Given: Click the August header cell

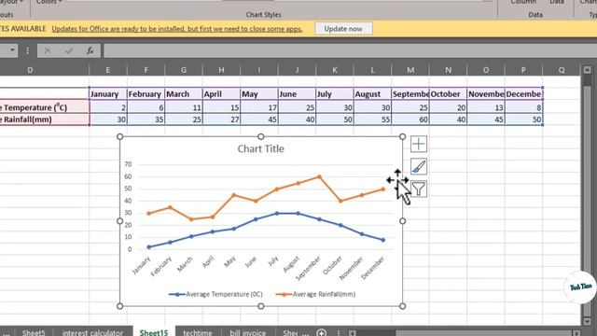Looking at the screenshot, I should [372, 93].
